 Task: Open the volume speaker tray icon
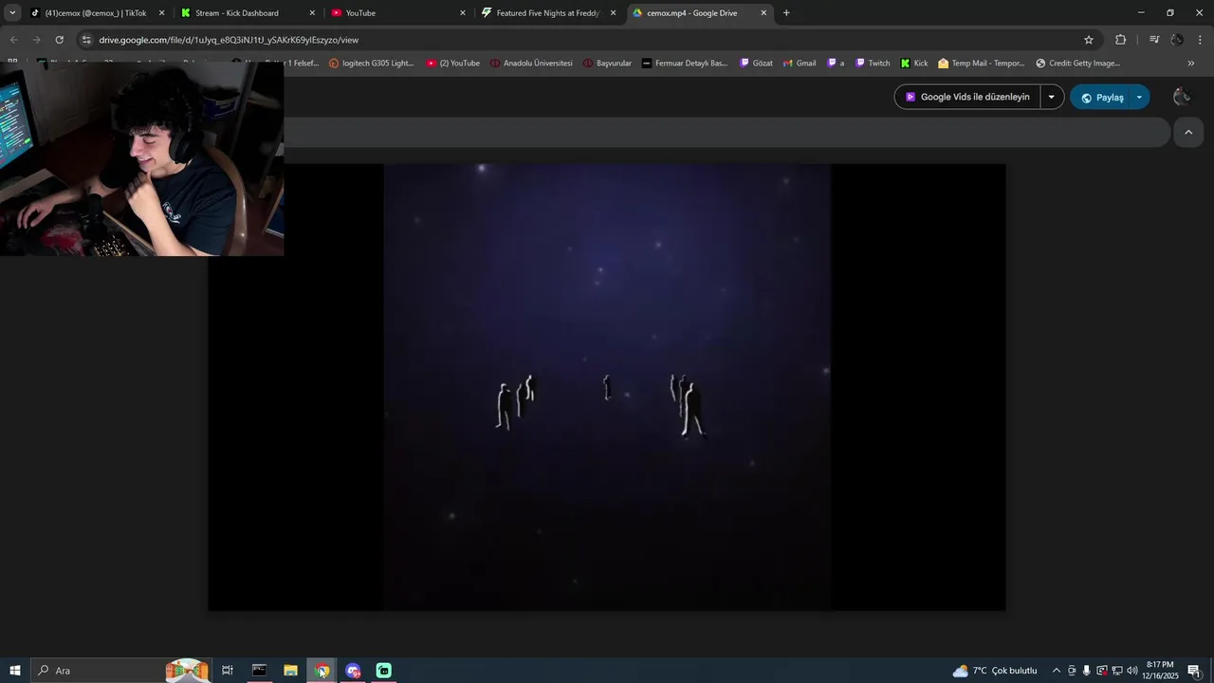(1132, 671)
